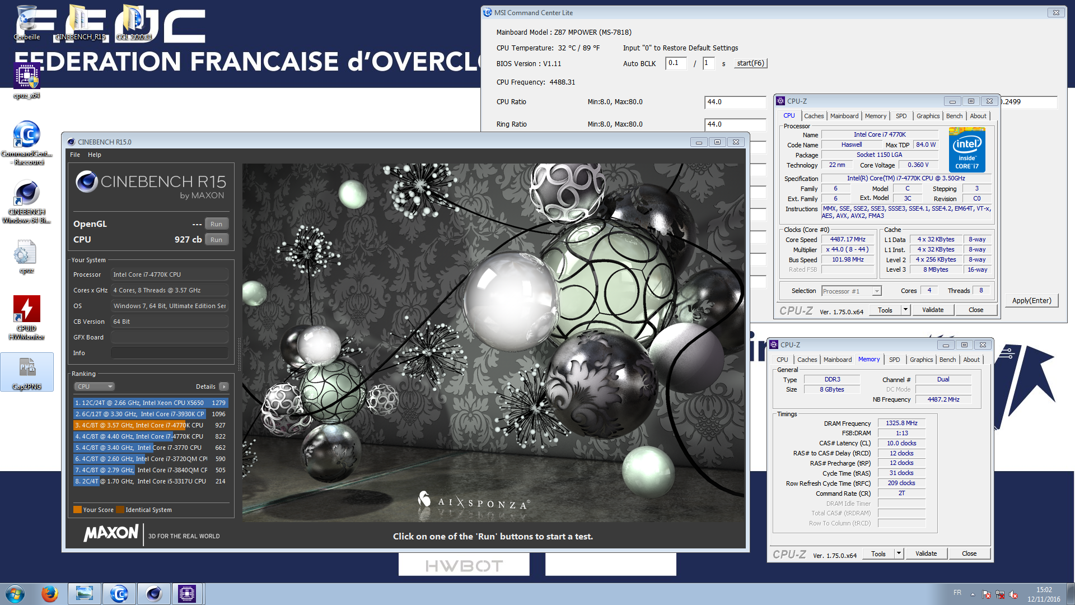Expand ranking Details arrow
The width and height of the screenshot is (1075, 605).
click(223, 387)
